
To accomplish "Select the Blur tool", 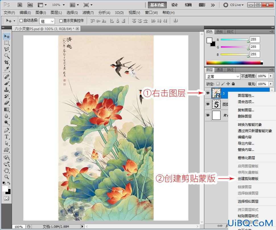I will pos(7,116).
